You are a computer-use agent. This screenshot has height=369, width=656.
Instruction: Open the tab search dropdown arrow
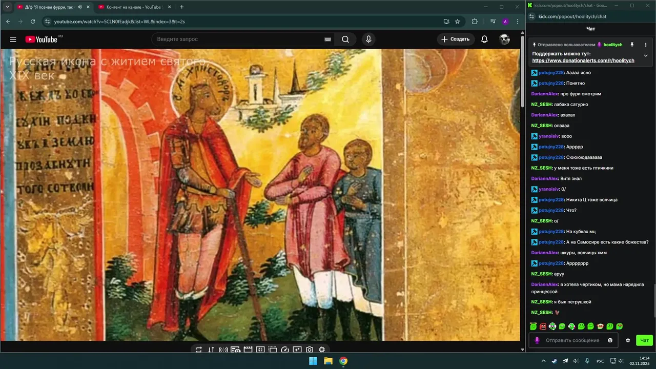coord(7,7)
